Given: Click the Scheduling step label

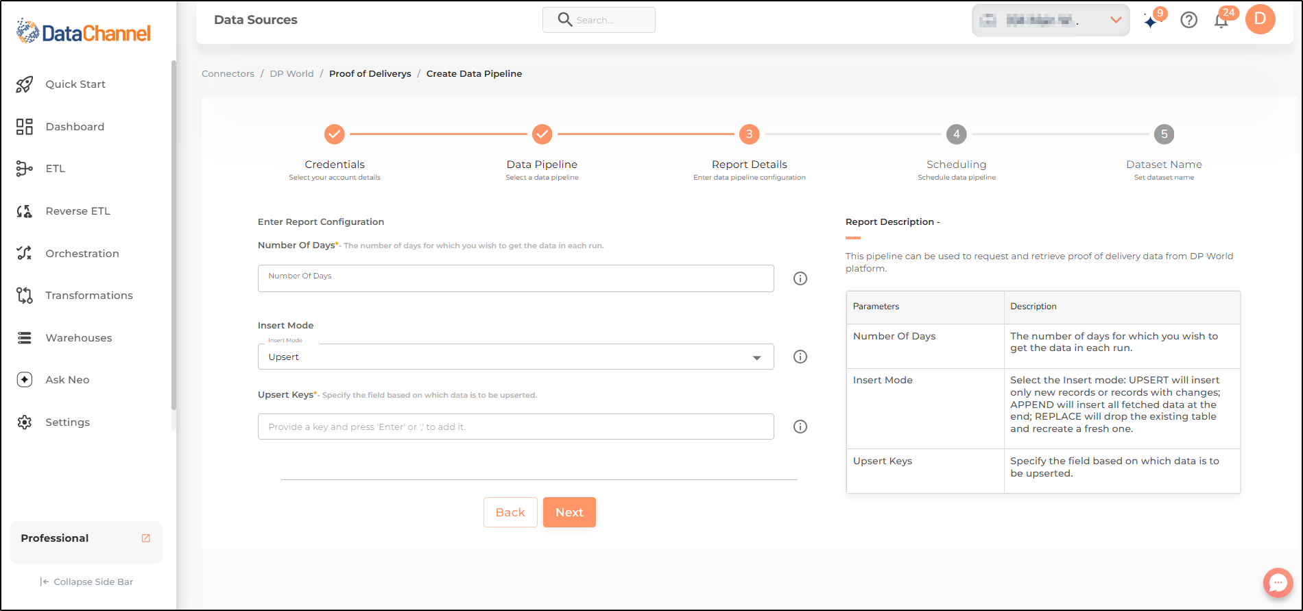Looking at the screenshot, I should coord(957,165).
